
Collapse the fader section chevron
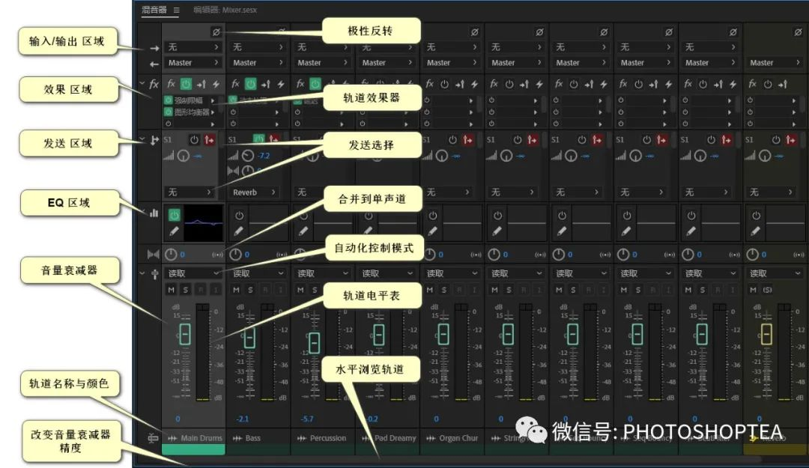point(142,273)
